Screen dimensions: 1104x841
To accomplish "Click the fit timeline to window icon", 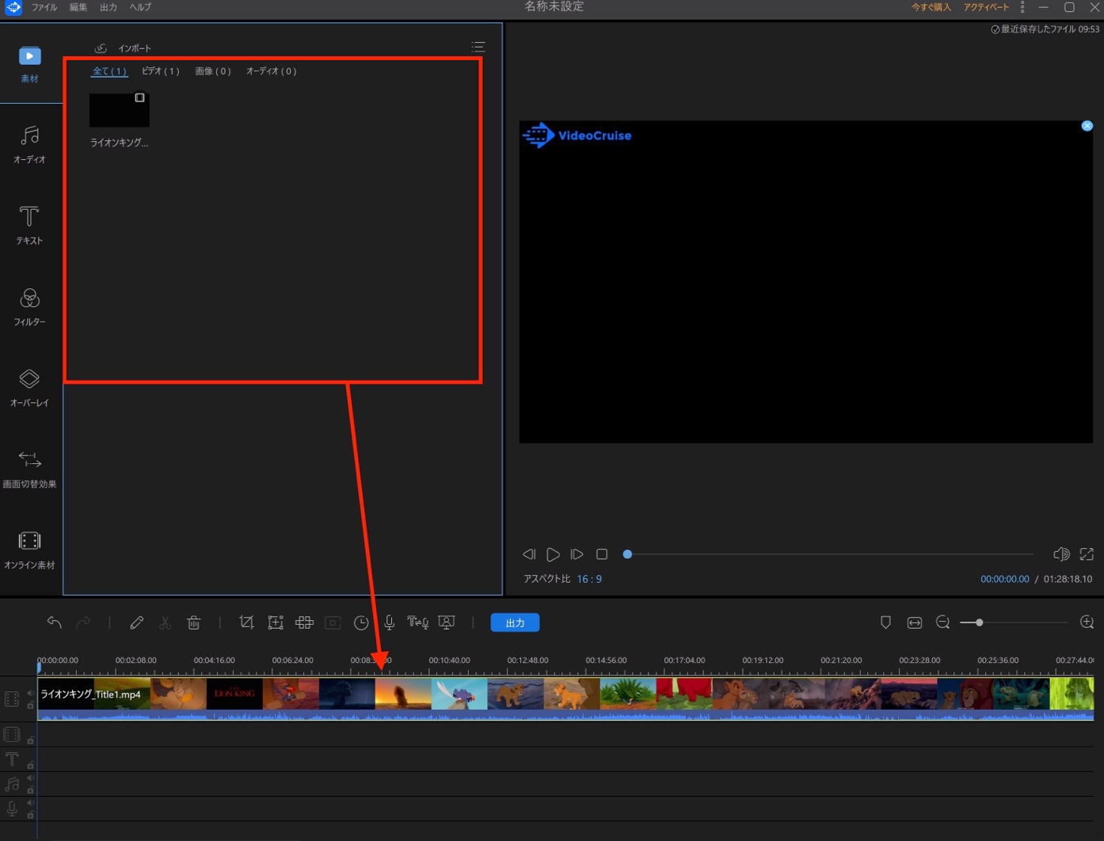I will click(x=915, y=622).
